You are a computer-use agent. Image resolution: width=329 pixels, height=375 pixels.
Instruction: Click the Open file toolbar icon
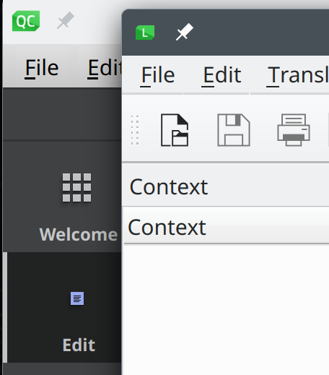(x=175, y=130)
